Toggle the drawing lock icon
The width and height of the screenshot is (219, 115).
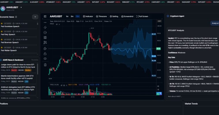(45, 54)
